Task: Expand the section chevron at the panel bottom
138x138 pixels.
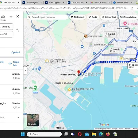Action: coord(18,117)
